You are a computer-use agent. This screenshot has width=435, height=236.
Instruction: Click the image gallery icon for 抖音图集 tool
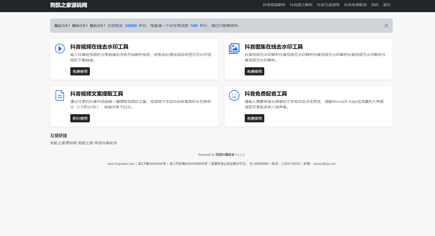pyautogui.click(x=234, y=49)
